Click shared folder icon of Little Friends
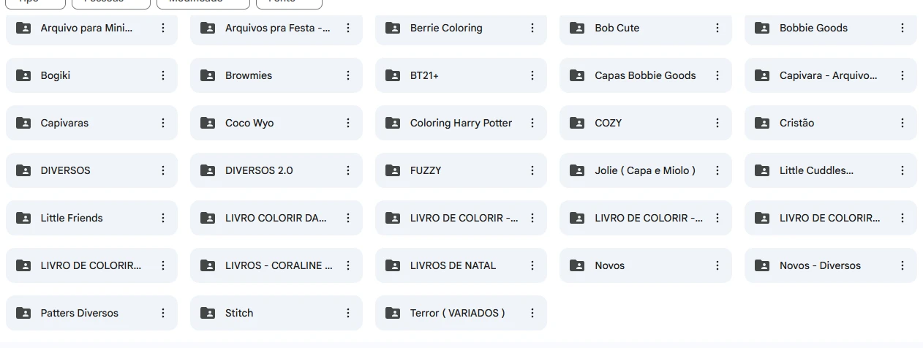The width and height of the screenshot is (923, 348). pos(23,218)
